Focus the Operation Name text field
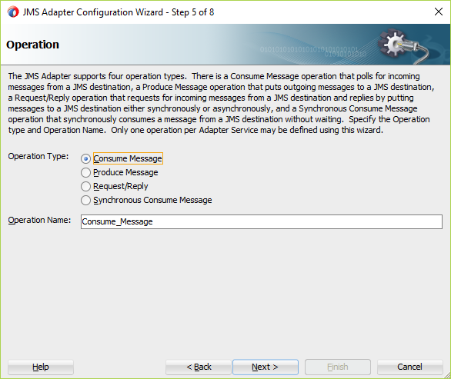Image resolution: width=451 pixels, height=379 pixels. pyautogui.click(x=262, y=221)
